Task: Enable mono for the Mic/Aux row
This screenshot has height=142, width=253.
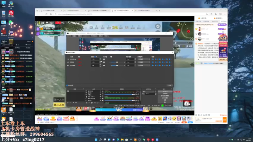Action: (x=104, y=59)
